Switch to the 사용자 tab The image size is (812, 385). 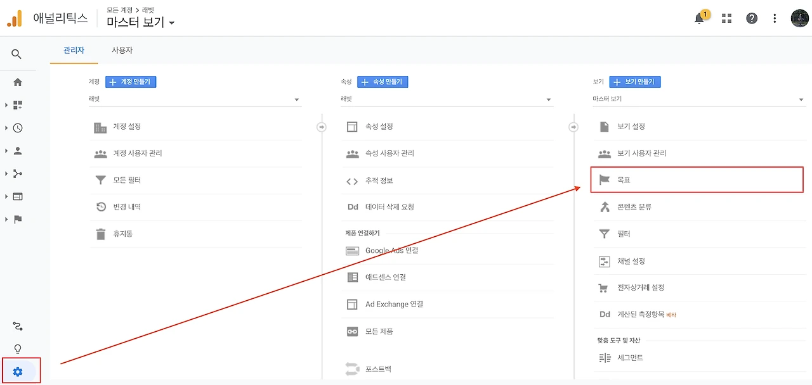[122, 51]
